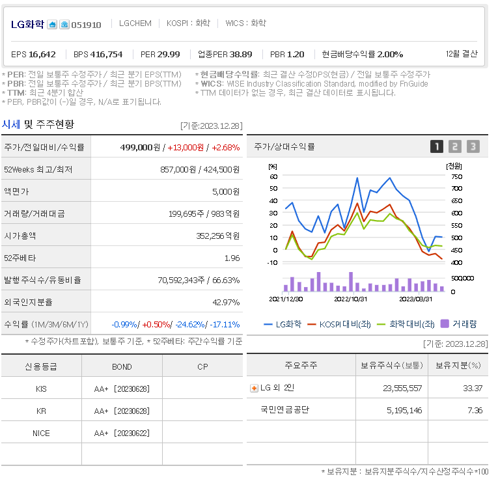Click the +2.68% return figure
This screenshot has height=479, width=498.
tap(225, 148)
